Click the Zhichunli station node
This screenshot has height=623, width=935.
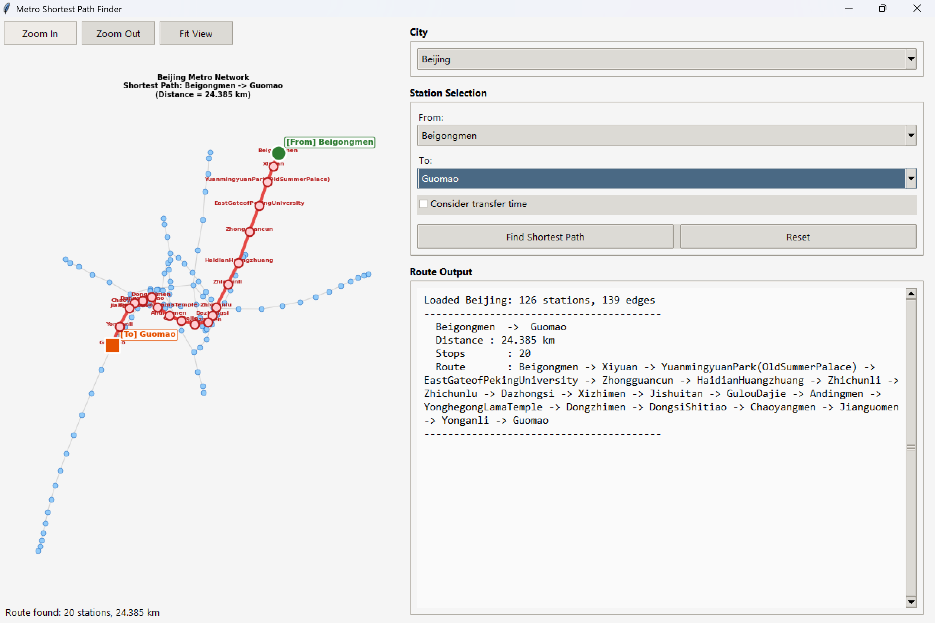228,285
